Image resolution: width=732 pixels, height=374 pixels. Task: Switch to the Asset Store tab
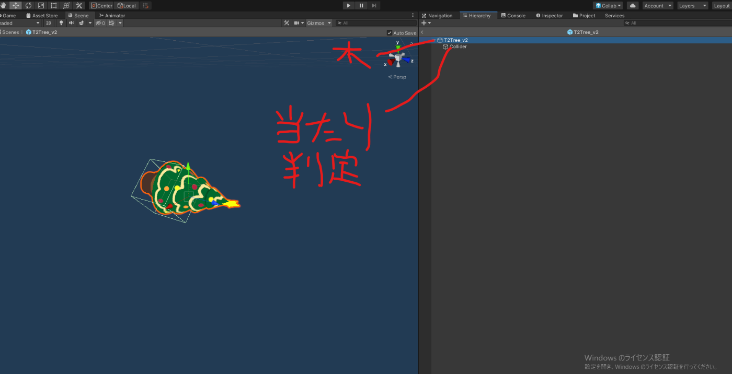42,16
